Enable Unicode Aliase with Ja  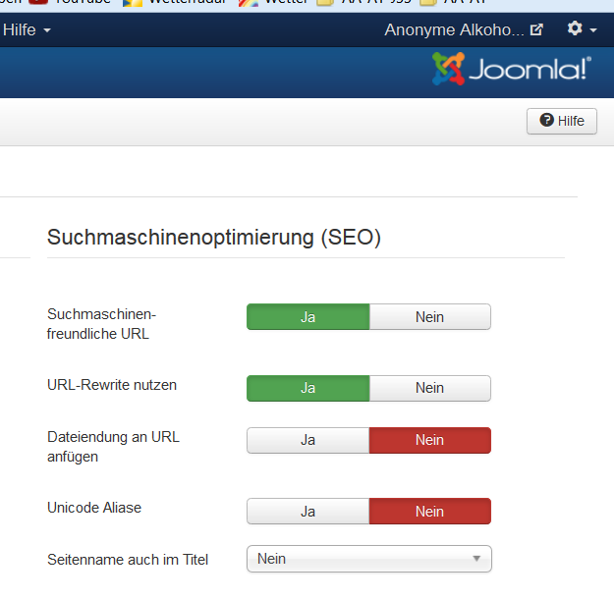pyautogui.click(x=308, y=512)
